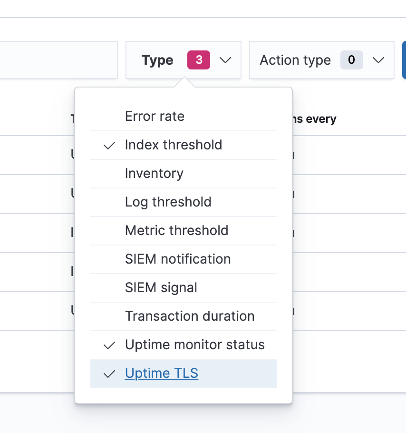Uncheck the Uptime monitor status filter

[x=194, y=344]
